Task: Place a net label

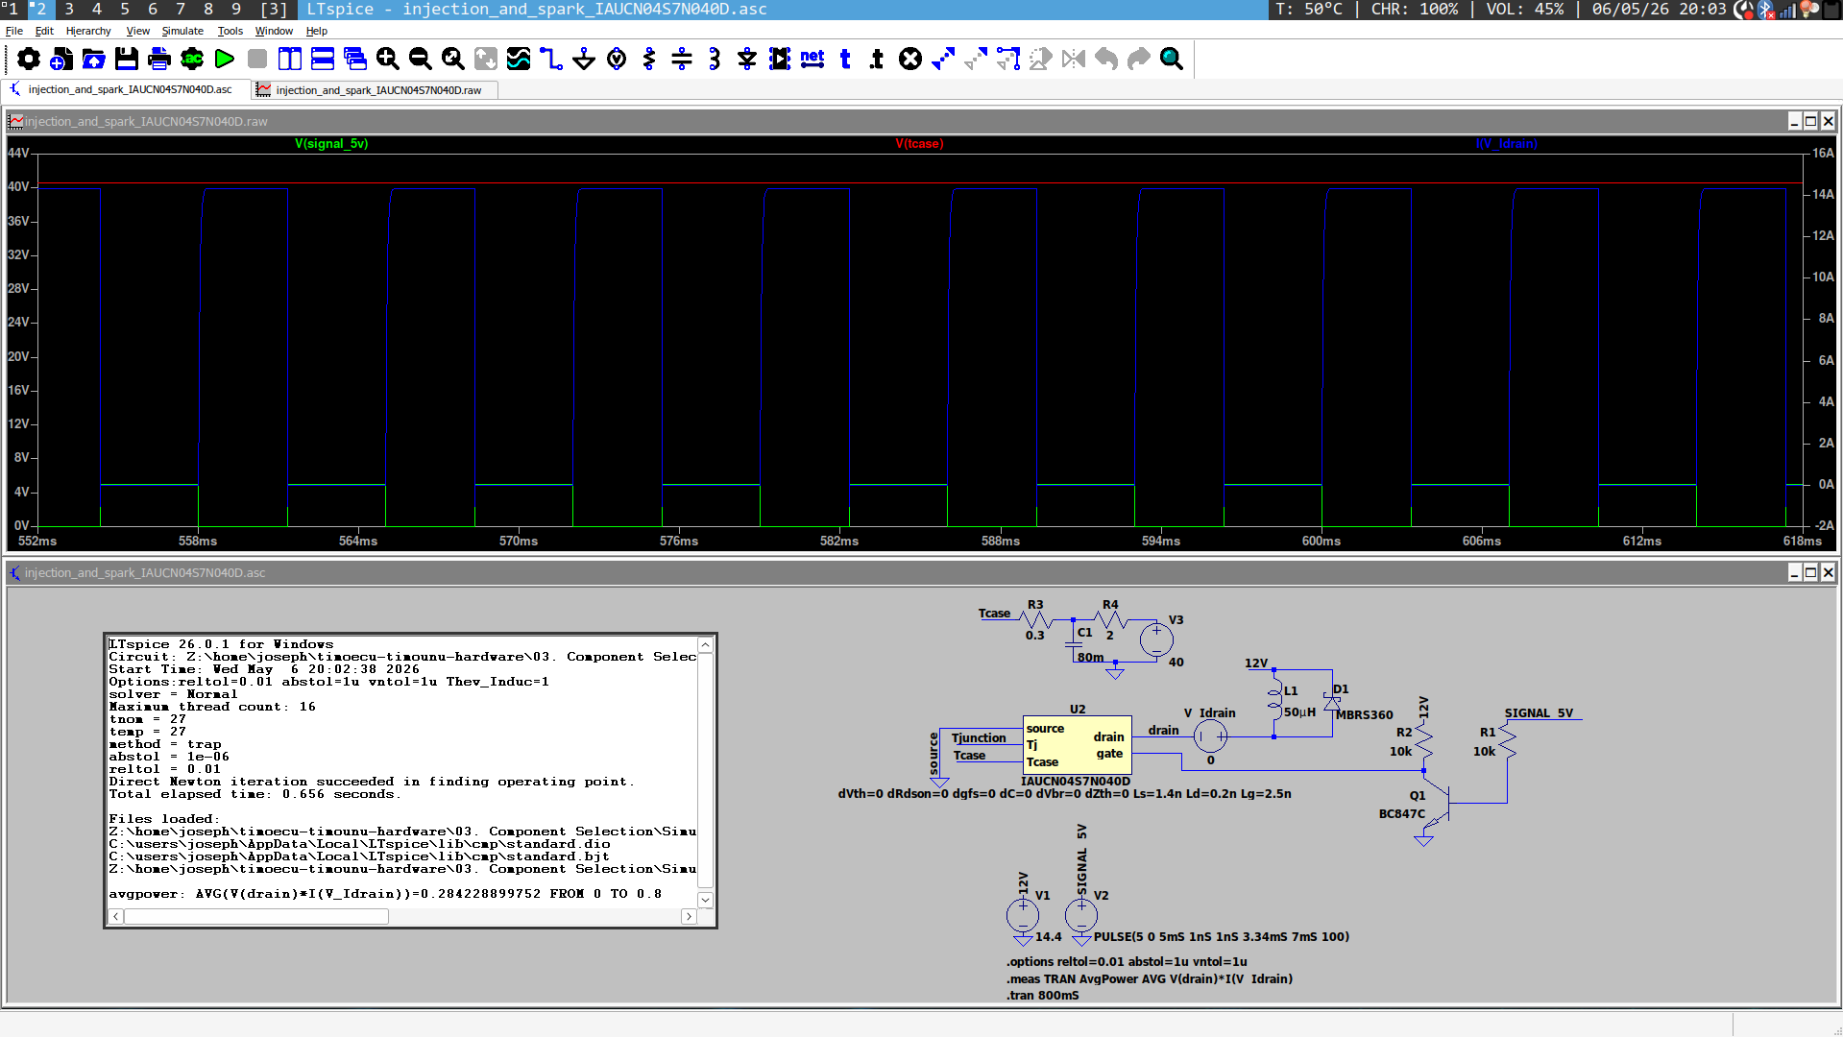Action: (x=812, y=60)
